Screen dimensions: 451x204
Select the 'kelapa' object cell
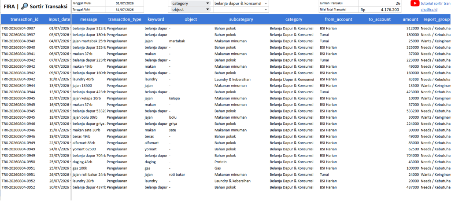[191, 98]
